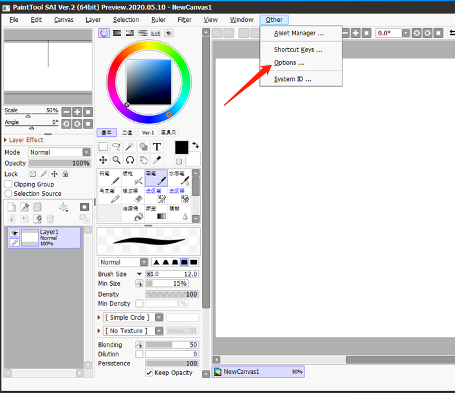Image resolution: width=455 pixels, height=393 pixels.
Task: Select the Magic Wand tool
Action: (130, 146)
